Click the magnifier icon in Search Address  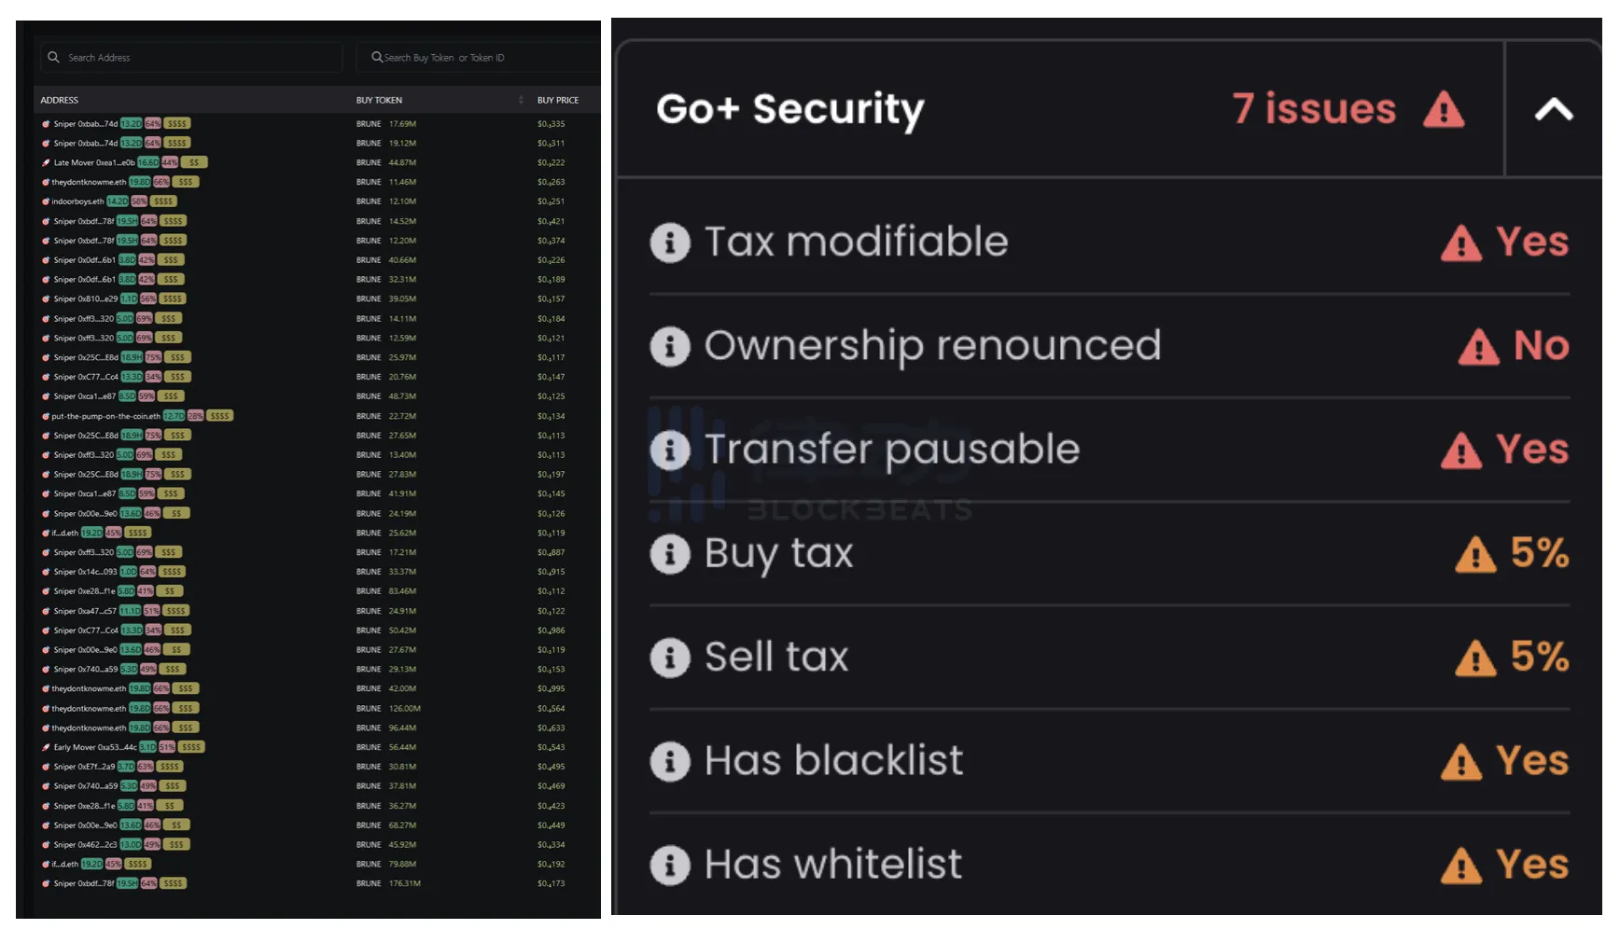pyautogui.click(x=54, y=58)
